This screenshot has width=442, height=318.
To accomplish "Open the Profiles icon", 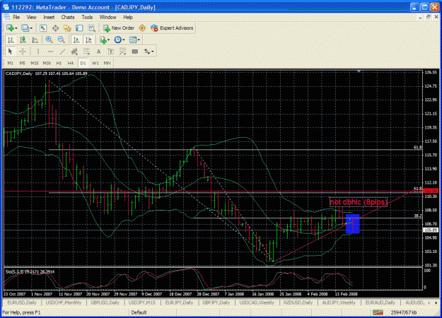I will click(25, 28).
